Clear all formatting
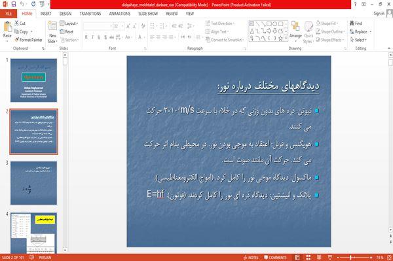The height and width of the screenshot is (261, 393). (143, 26)
